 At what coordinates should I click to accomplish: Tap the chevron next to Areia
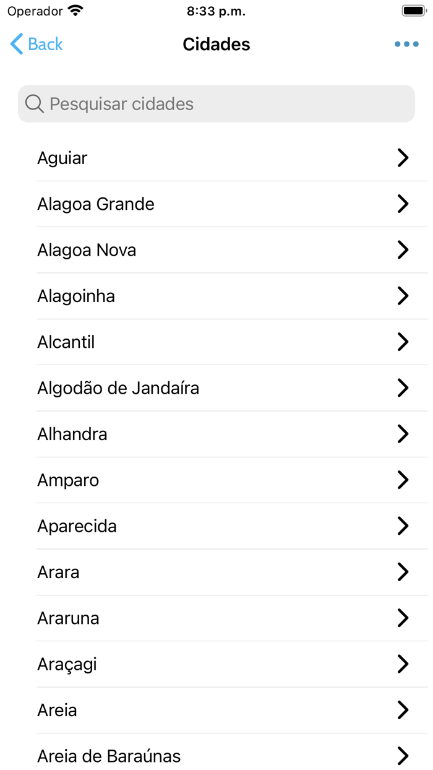403,710
